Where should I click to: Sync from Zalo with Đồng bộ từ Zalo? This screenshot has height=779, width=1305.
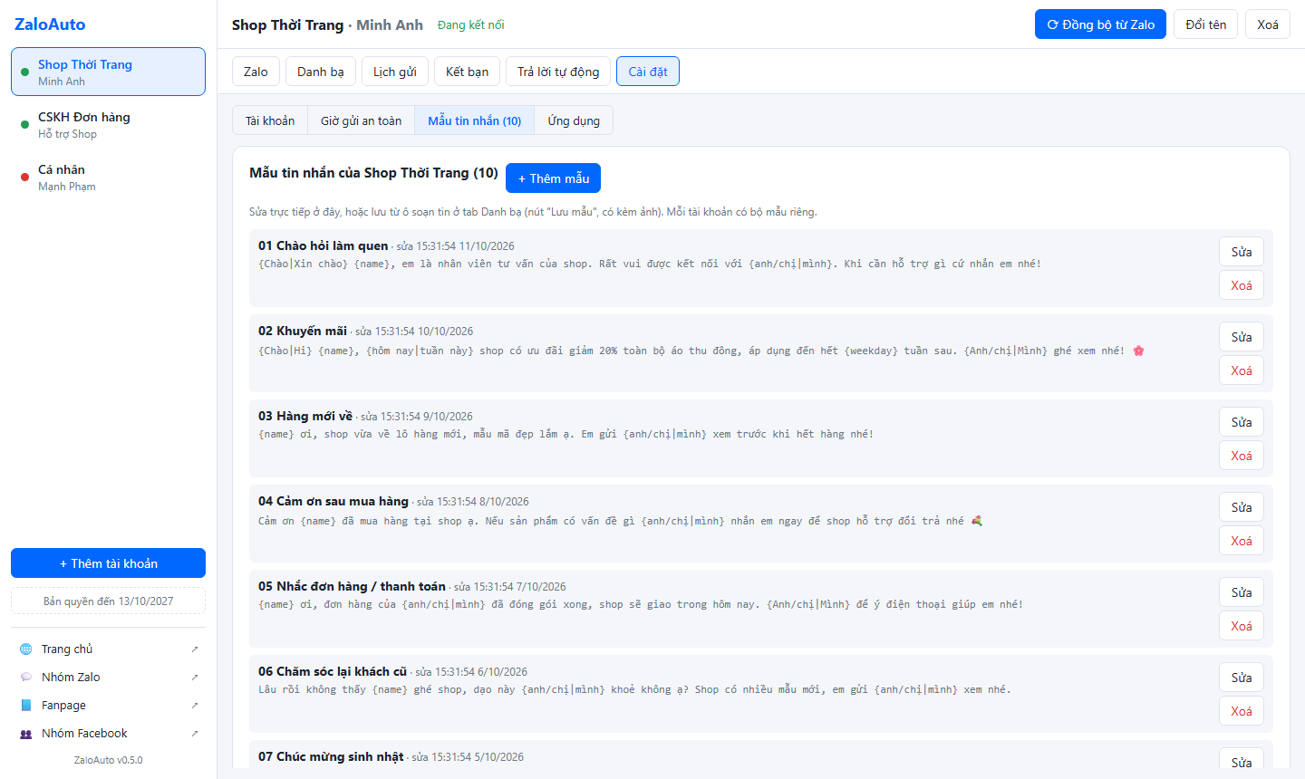1100,24
